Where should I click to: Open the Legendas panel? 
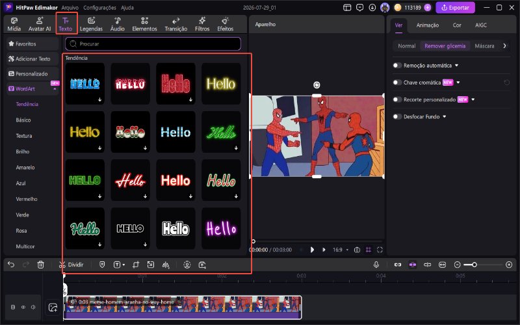pos(91,25)
